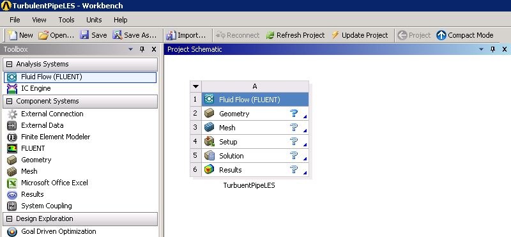The height and width of the screenshot is (237, 511).
Task: Click the Setup cell status question mark
Action: pyautogui.click(x=294, y=141)
